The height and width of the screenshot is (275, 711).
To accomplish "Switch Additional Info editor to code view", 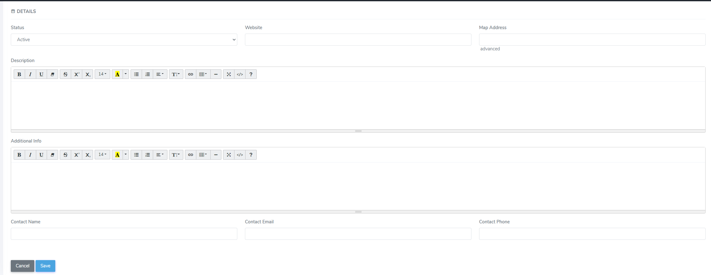I will [240, 155].
